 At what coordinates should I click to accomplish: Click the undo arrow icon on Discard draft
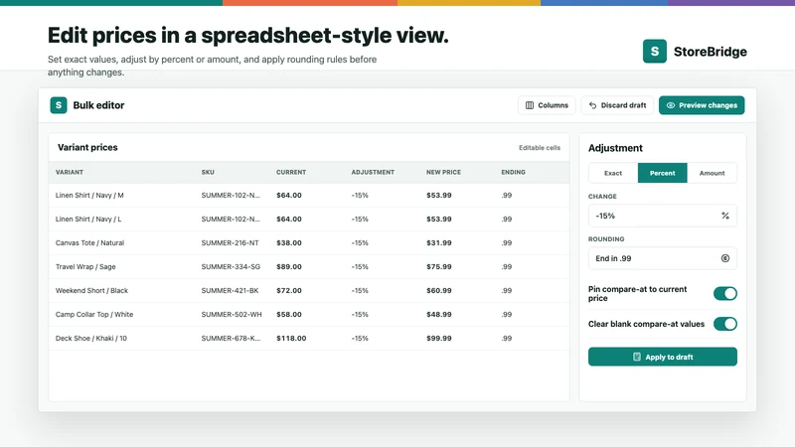[592, 105]
